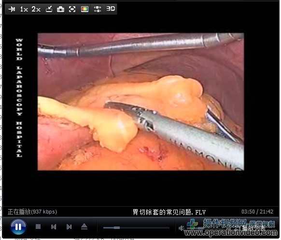
Task: Click the playback progress slider
Action: click(136, 227)
